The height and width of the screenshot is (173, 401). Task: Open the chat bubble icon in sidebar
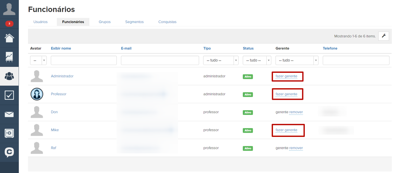click(9, 153)
